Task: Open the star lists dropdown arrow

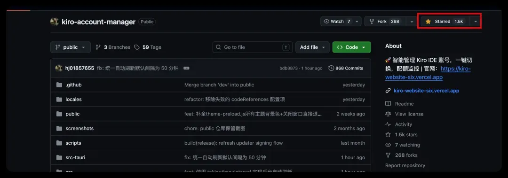Action: click(x=476, y=21)
